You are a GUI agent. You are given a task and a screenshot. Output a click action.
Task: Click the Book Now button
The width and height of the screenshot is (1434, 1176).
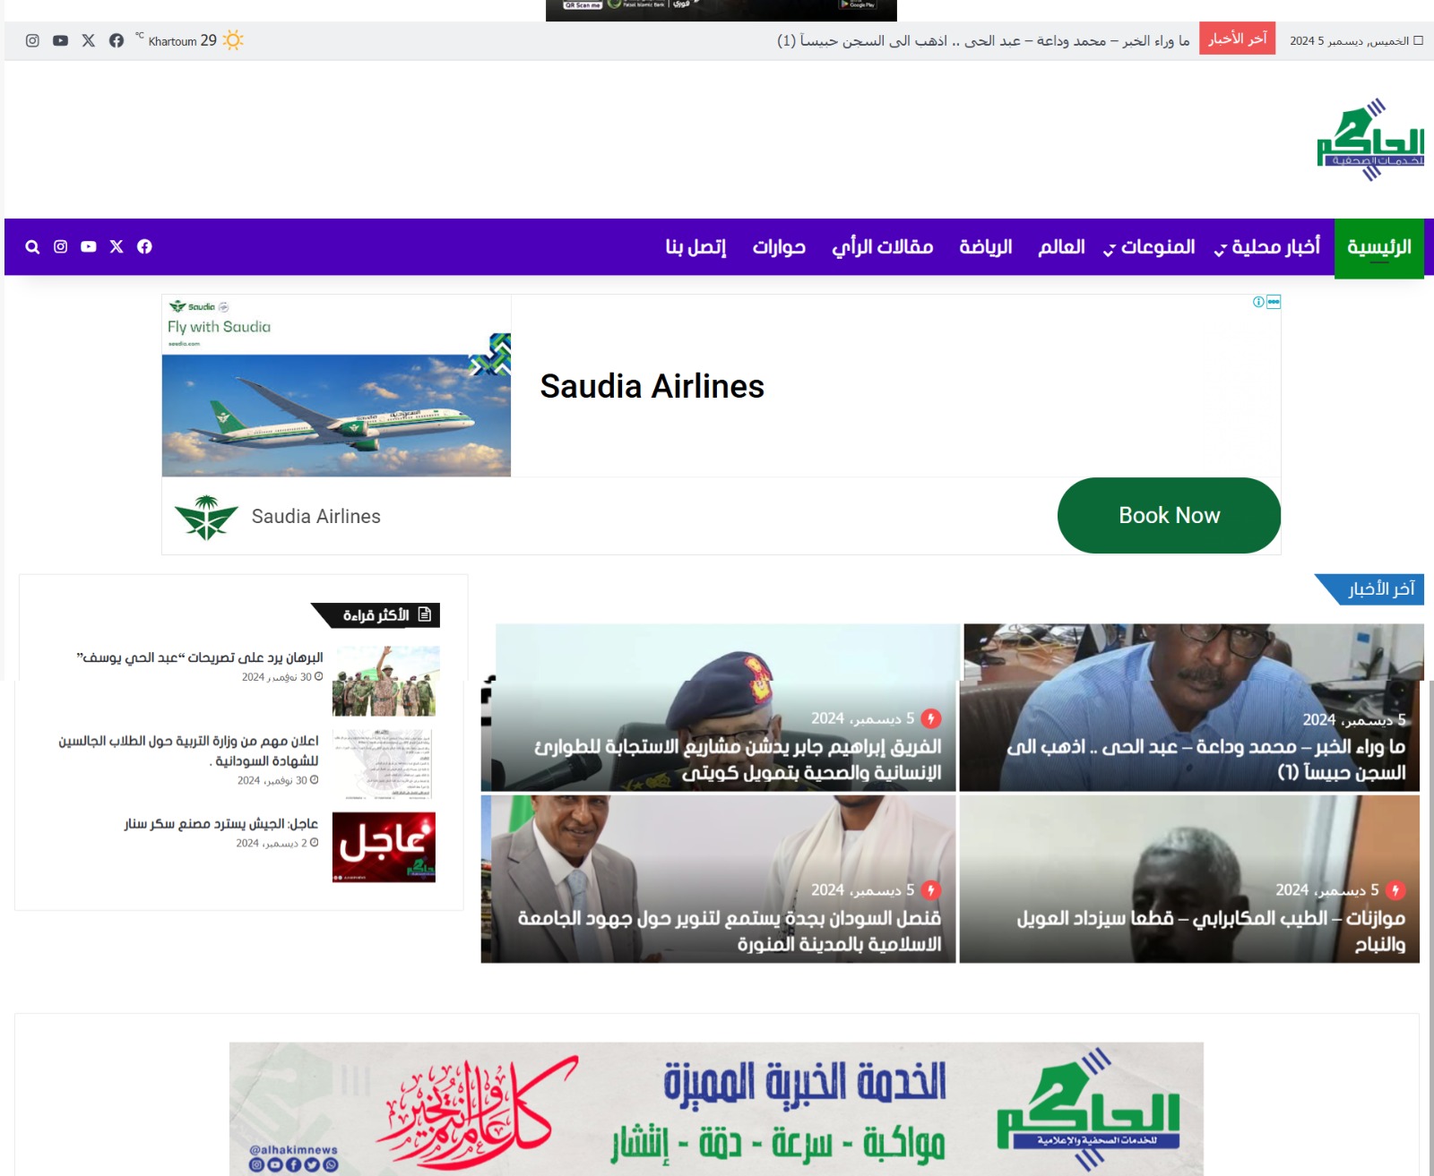1169,516
